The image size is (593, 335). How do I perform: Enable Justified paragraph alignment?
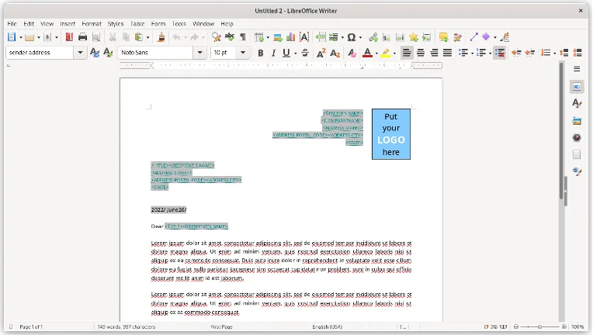[447, 53]
